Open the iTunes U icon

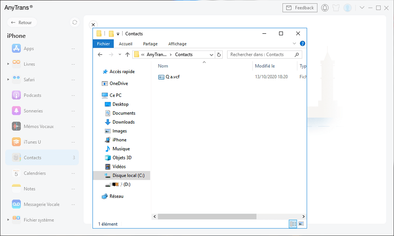click(16, 142)
